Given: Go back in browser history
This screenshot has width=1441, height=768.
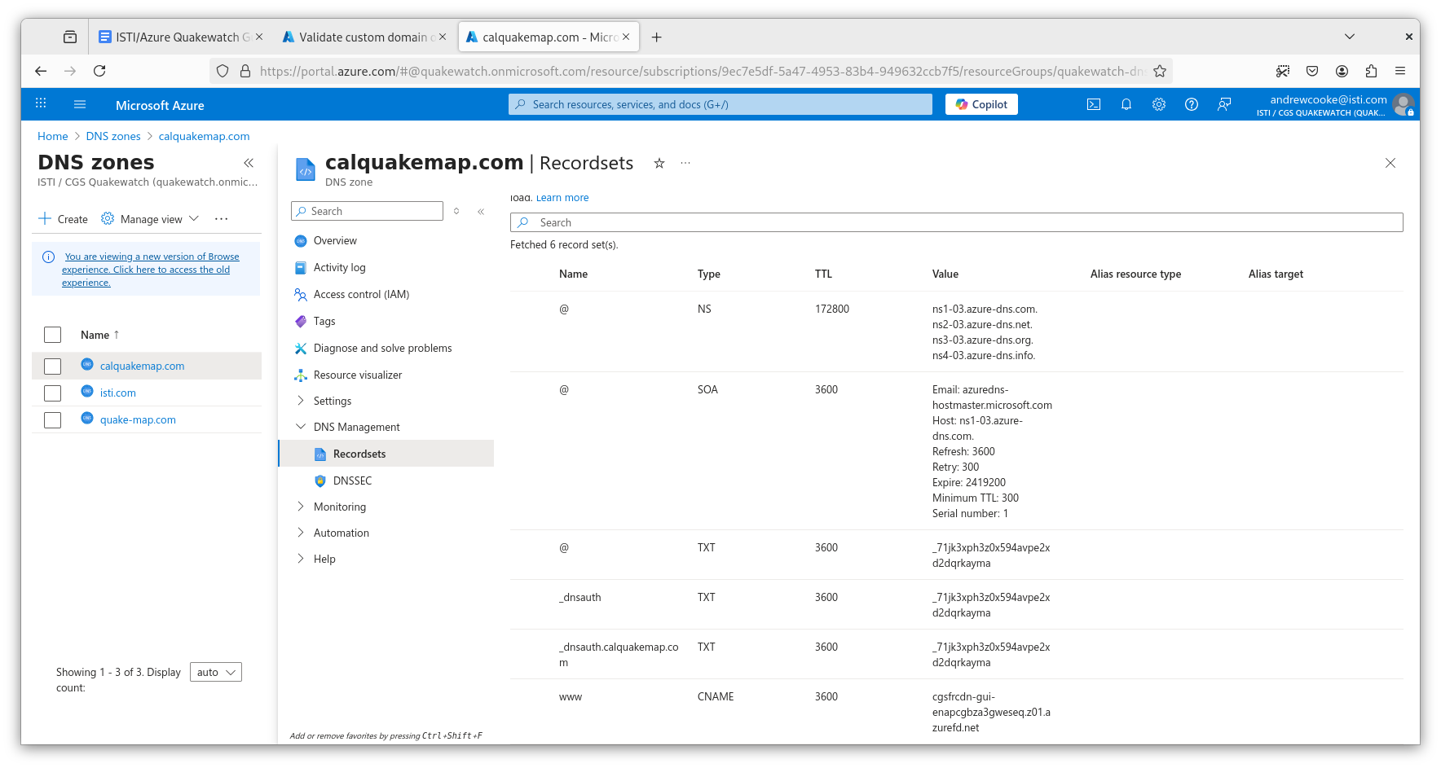Looking at the screenshot, I should click(41, 71).
